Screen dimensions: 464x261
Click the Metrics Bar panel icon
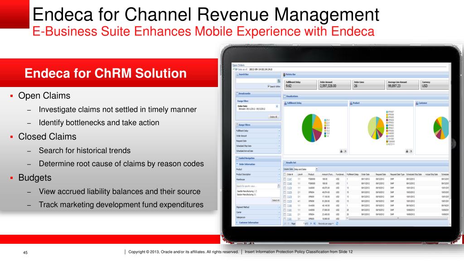(x=285, y=75)
